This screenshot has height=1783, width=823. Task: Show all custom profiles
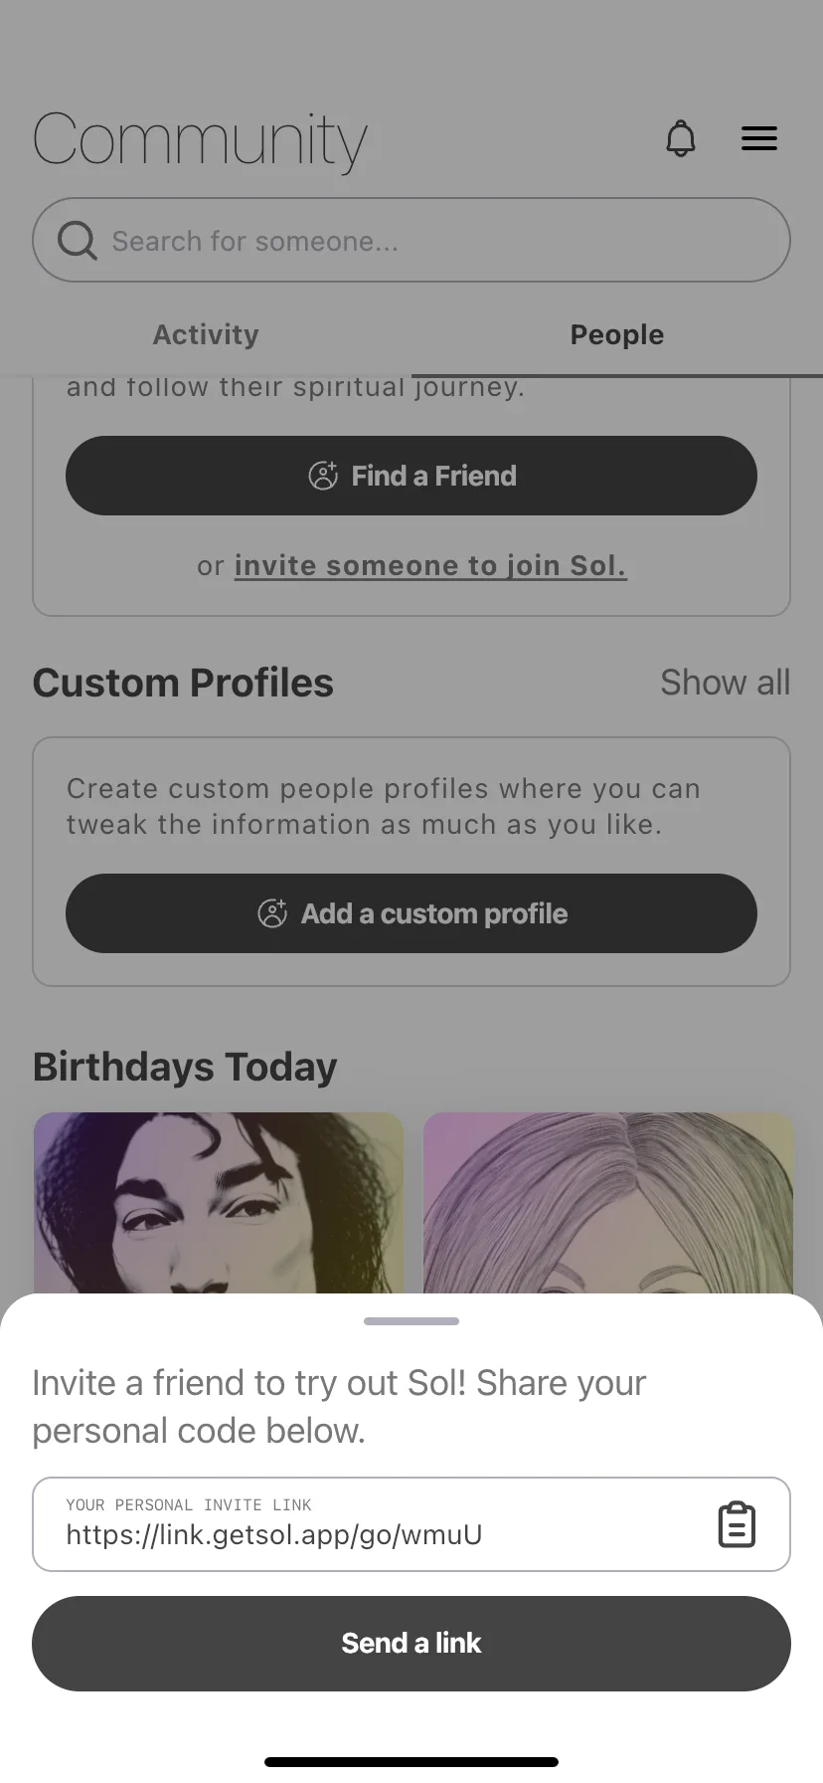[726, 683]
